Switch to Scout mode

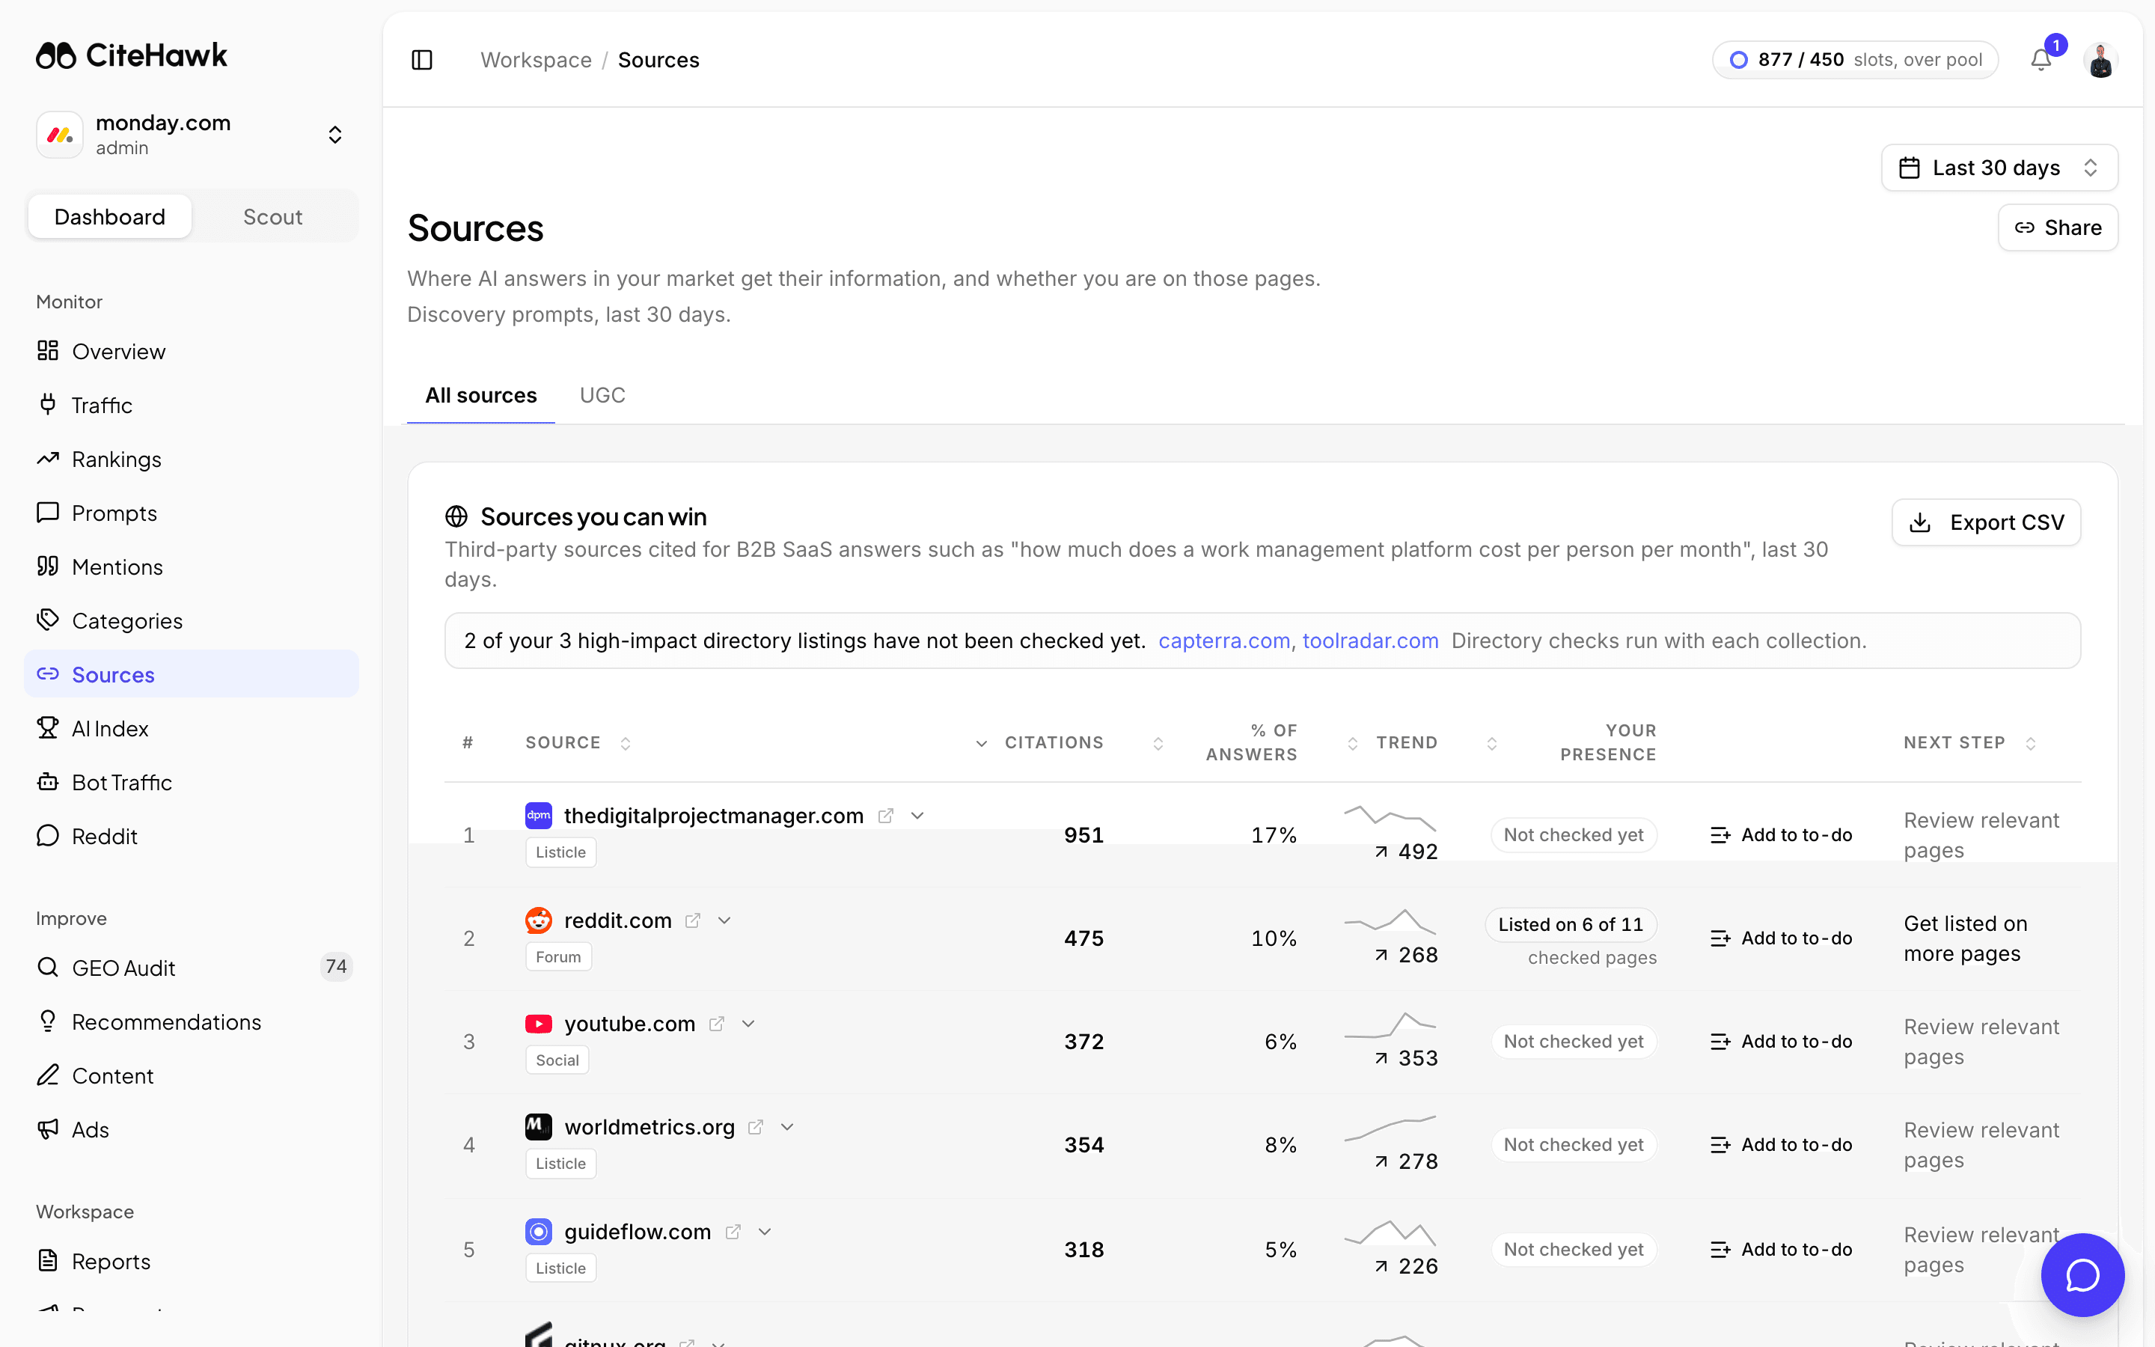[272, 216]
